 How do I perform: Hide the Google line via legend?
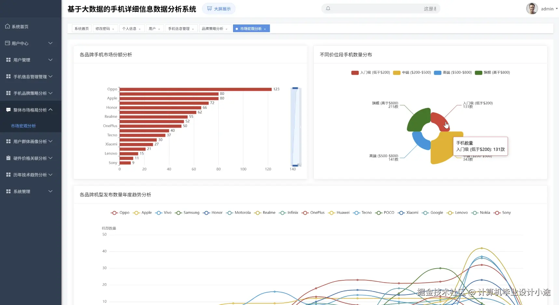(x=432, y=213)
